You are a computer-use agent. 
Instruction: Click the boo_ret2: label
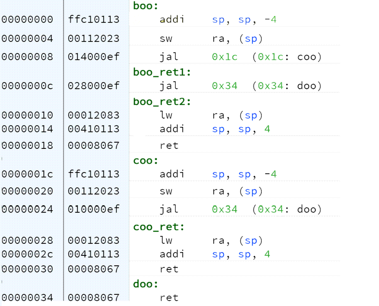(162, 102)
